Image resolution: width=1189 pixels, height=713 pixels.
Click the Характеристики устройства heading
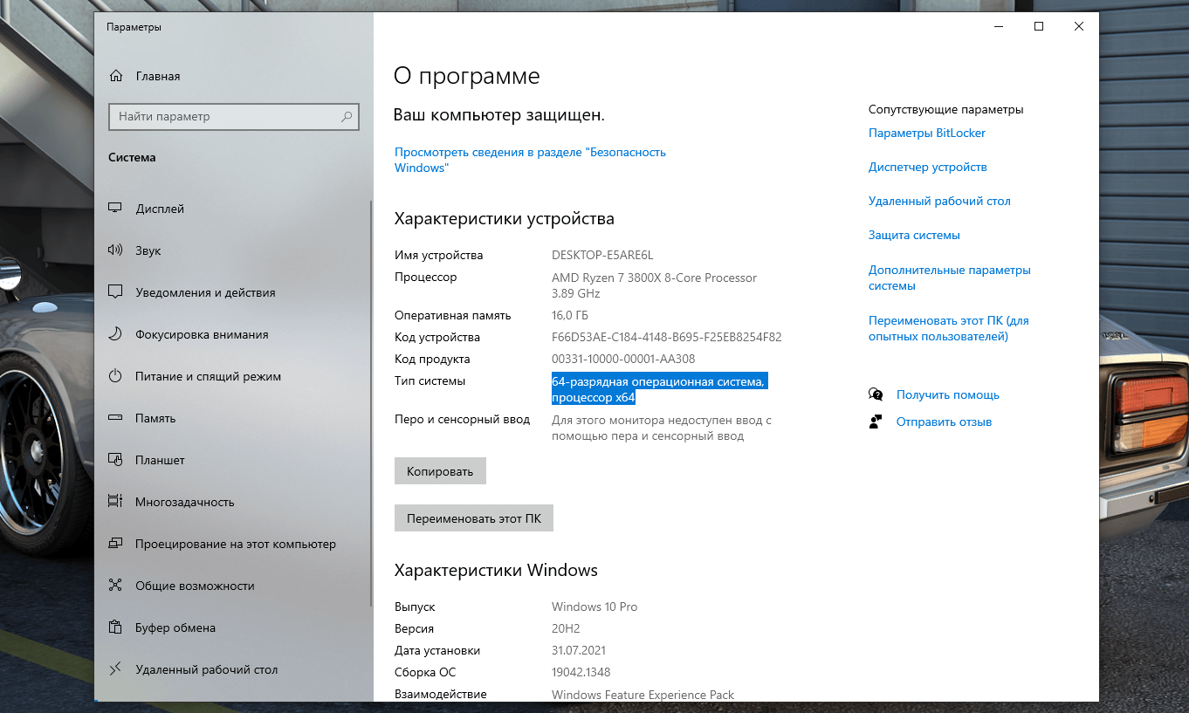(x=505, y=218)
